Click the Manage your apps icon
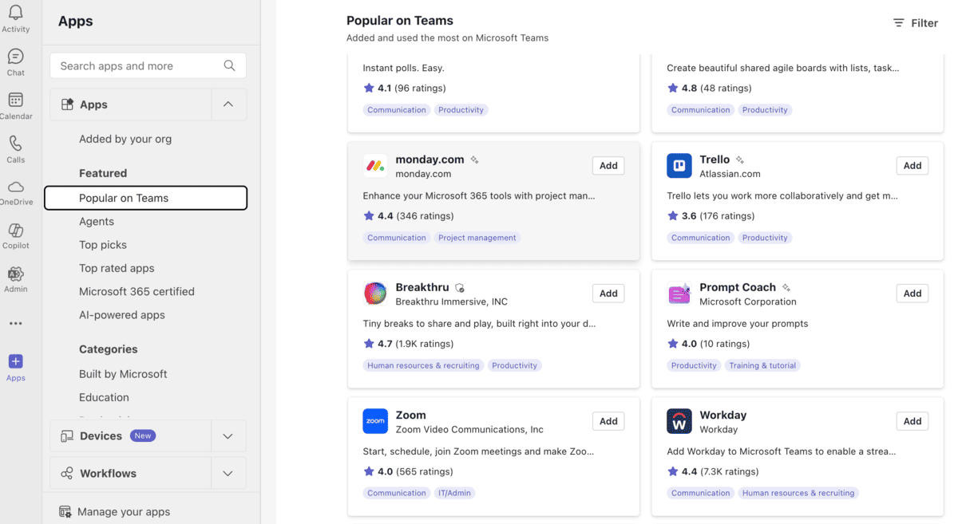 (65, 511)
